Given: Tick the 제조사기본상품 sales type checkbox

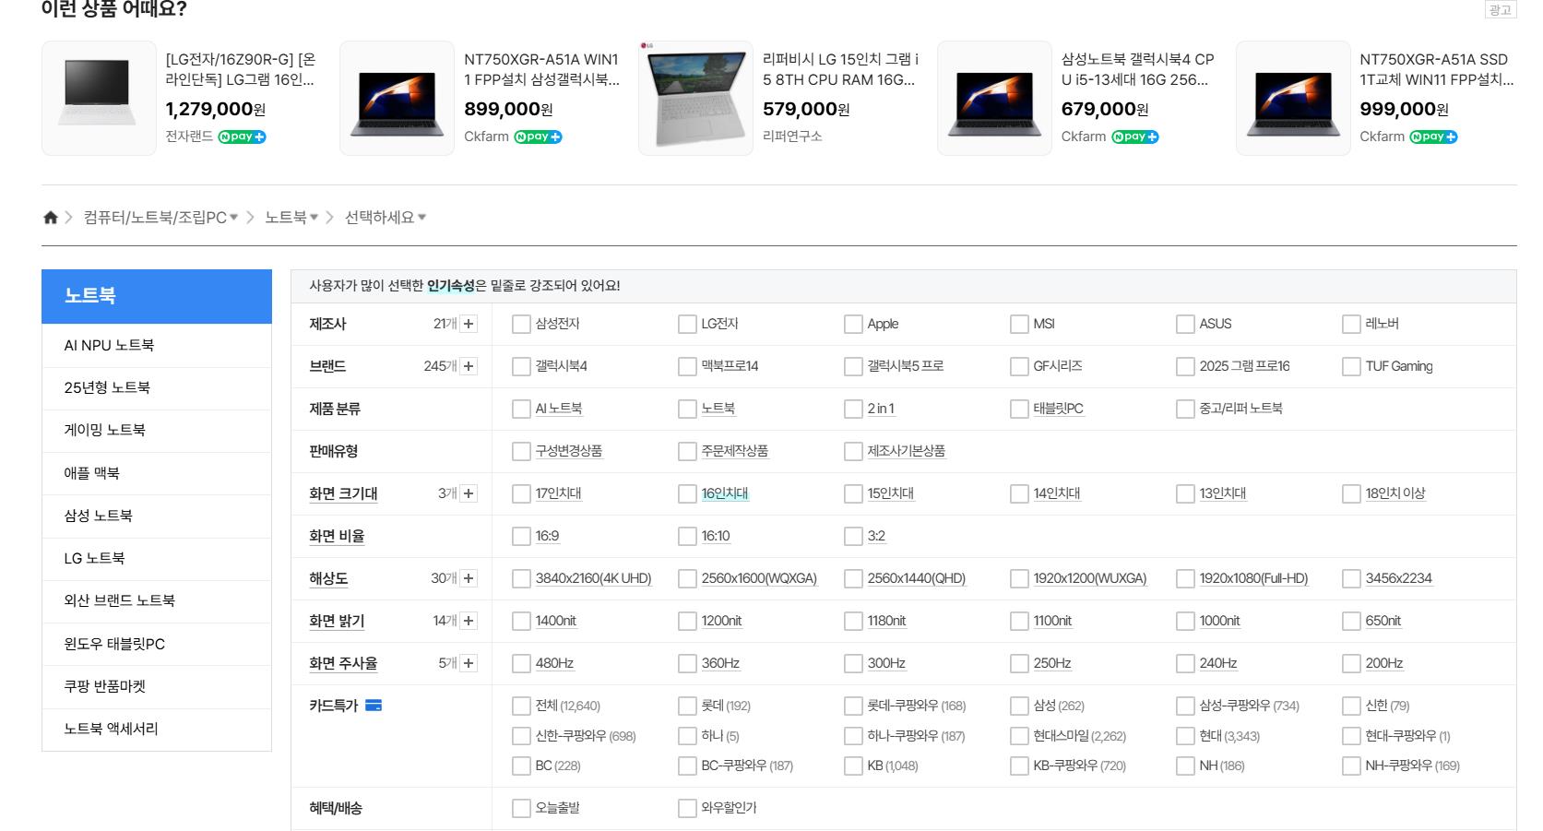Looking at the screenshot, I should (x=853, y=451).
